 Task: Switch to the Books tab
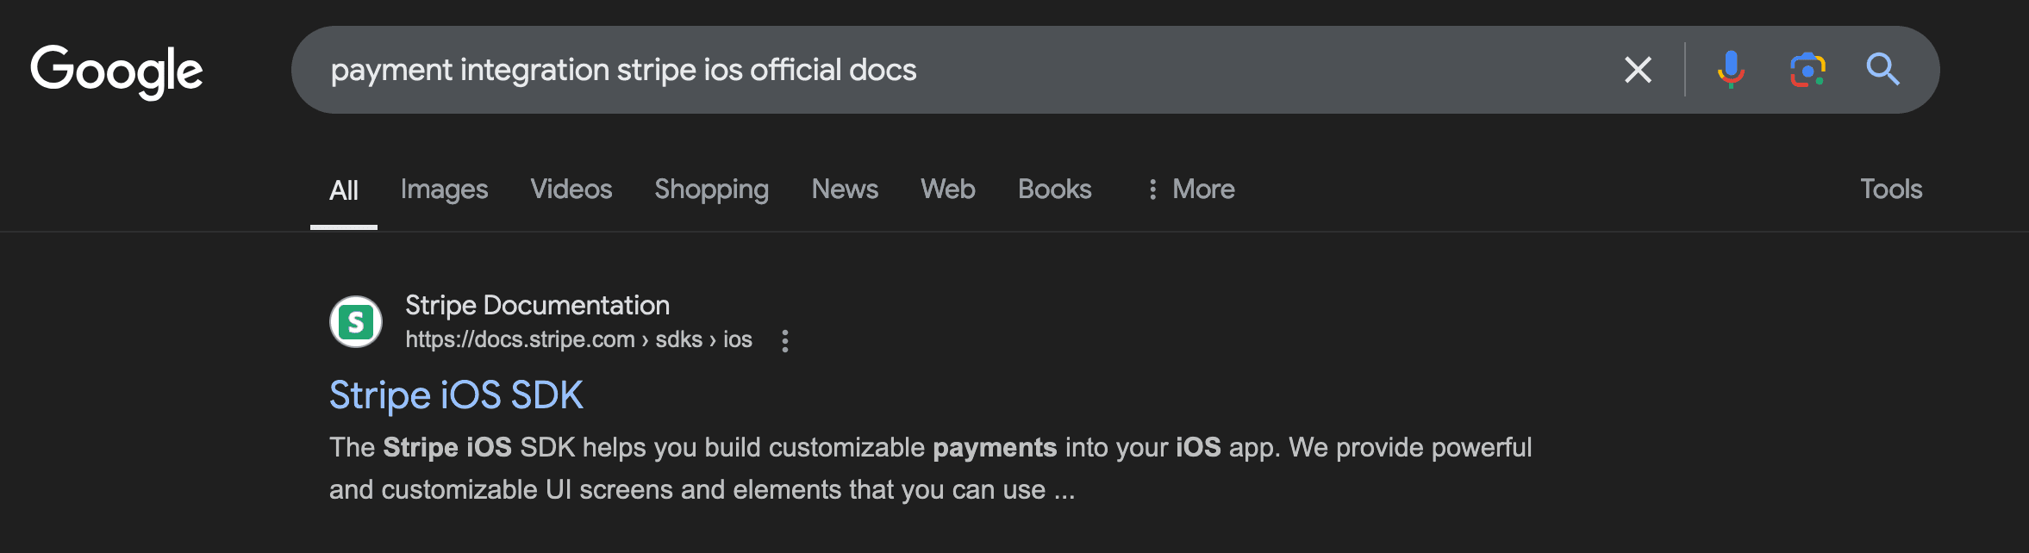[1055, 189]
